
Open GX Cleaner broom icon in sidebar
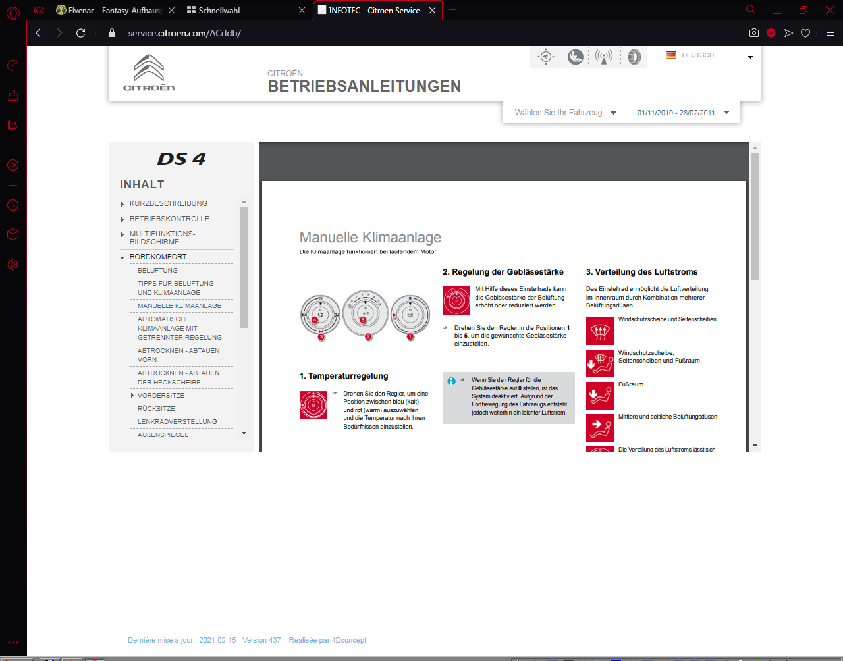point(13,95)
